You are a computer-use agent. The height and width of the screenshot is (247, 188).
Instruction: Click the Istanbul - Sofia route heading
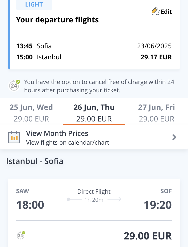(x=35, y=161)
